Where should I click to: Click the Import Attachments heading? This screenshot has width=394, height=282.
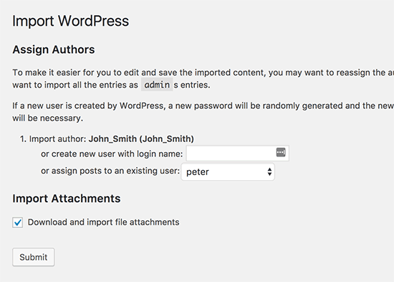tap(67, 199)
